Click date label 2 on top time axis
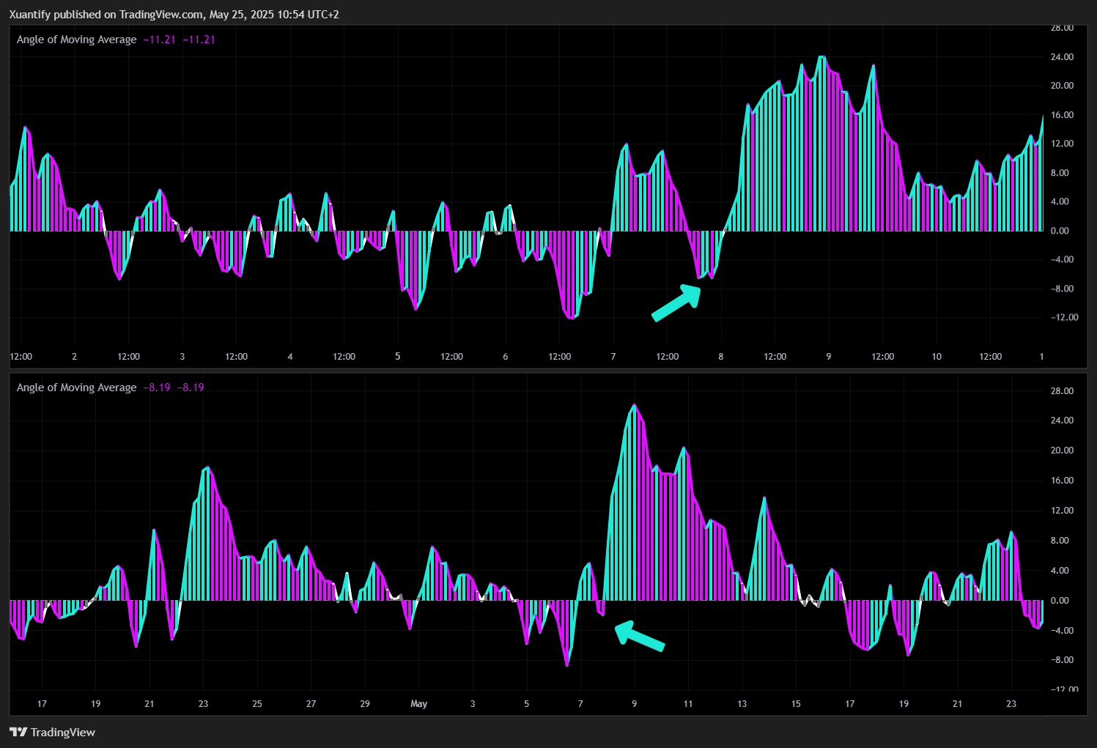1097x748 pixels. (x=74, y=357)
